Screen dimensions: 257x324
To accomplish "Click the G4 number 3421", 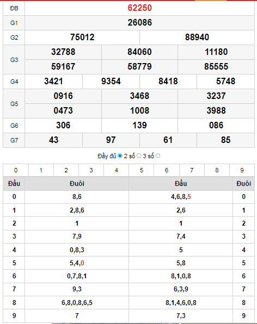I will click(x=53, y=81).
